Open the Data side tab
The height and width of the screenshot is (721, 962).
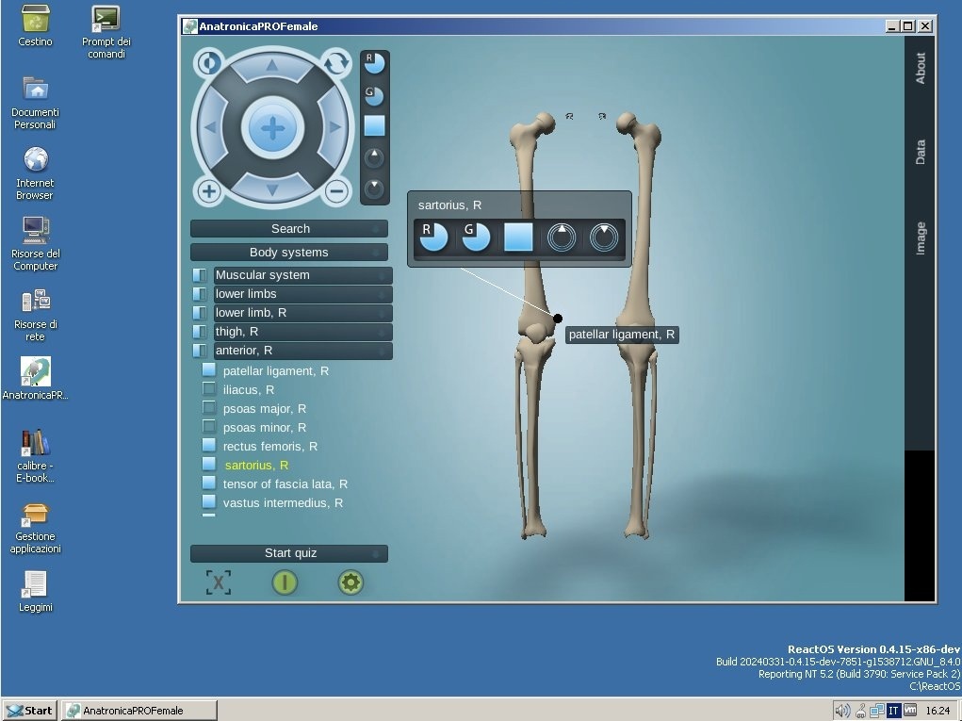[921, 152]
